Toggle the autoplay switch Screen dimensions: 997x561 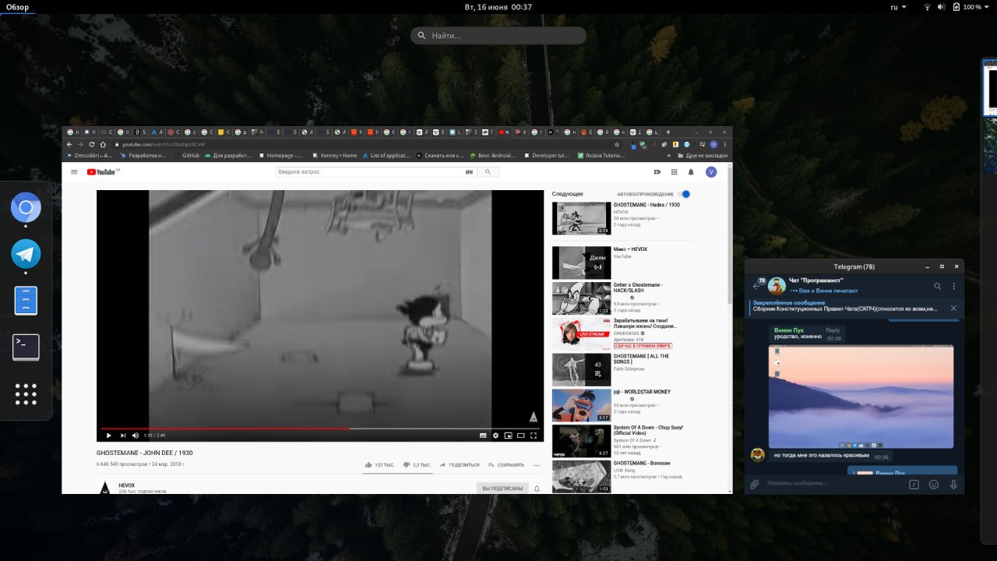(x=684, y=194)
